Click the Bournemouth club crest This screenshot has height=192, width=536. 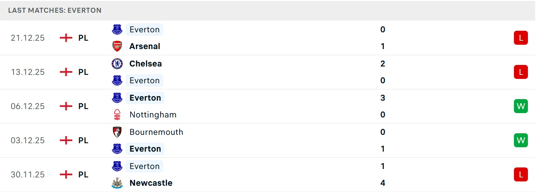[x=117, y=132]
